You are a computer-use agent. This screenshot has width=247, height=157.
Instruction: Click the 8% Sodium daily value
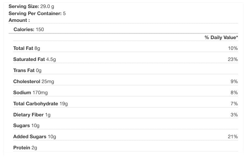tap(234, 93)
